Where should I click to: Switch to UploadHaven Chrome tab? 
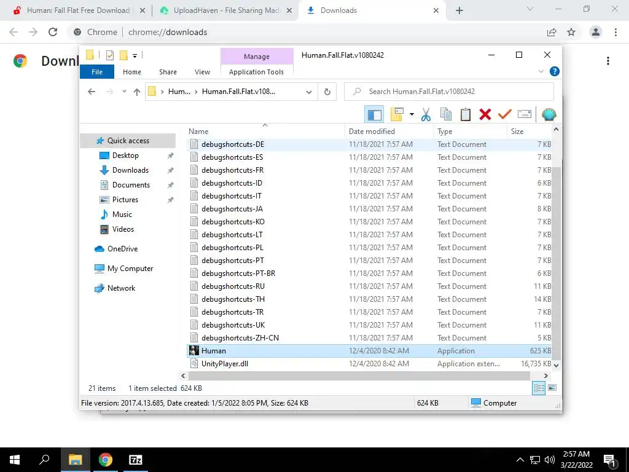pyautogui.click(x=225, y=10)
